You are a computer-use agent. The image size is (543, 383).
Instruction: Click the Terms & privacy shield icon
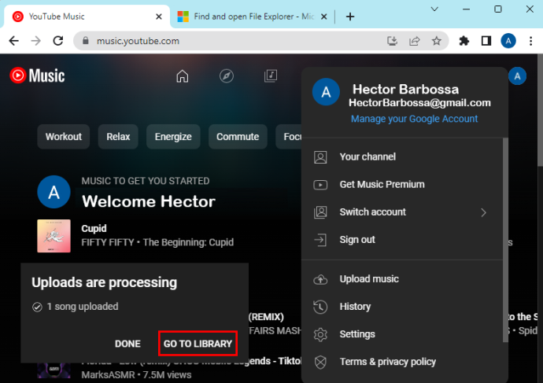click(x=320, y=362)
